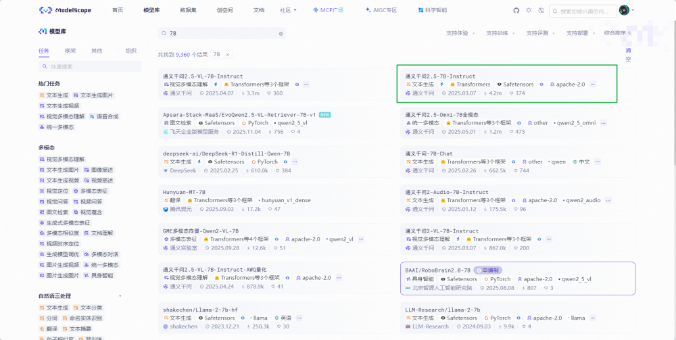Open the GitHub icon in header

(x=516, y=10)
